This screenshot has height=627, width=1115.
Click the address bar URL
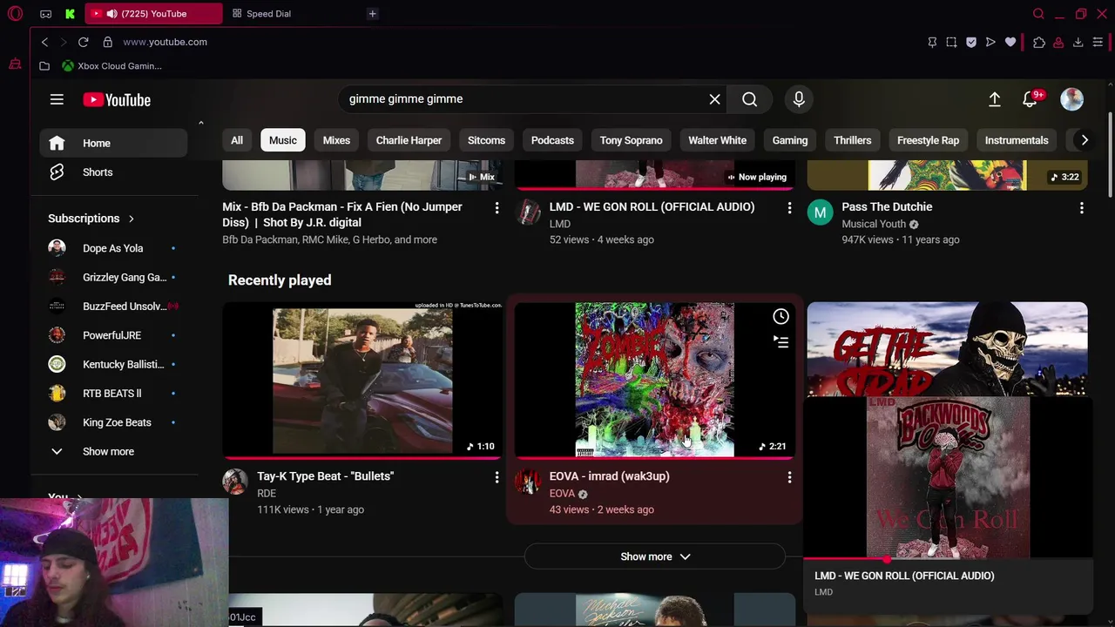(x=165, y=42)
